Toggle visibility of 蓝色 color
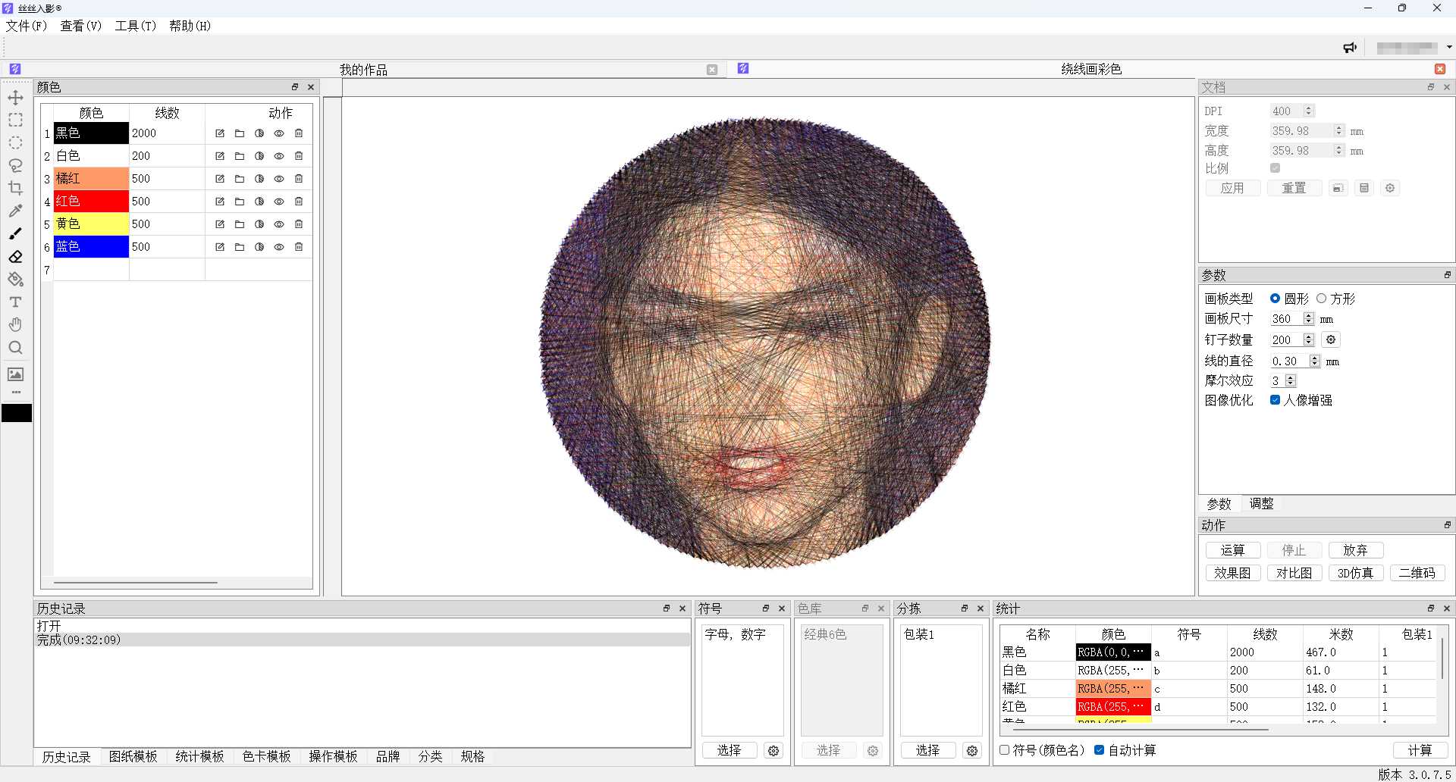The image size is (1456, 782). point(279,247)
